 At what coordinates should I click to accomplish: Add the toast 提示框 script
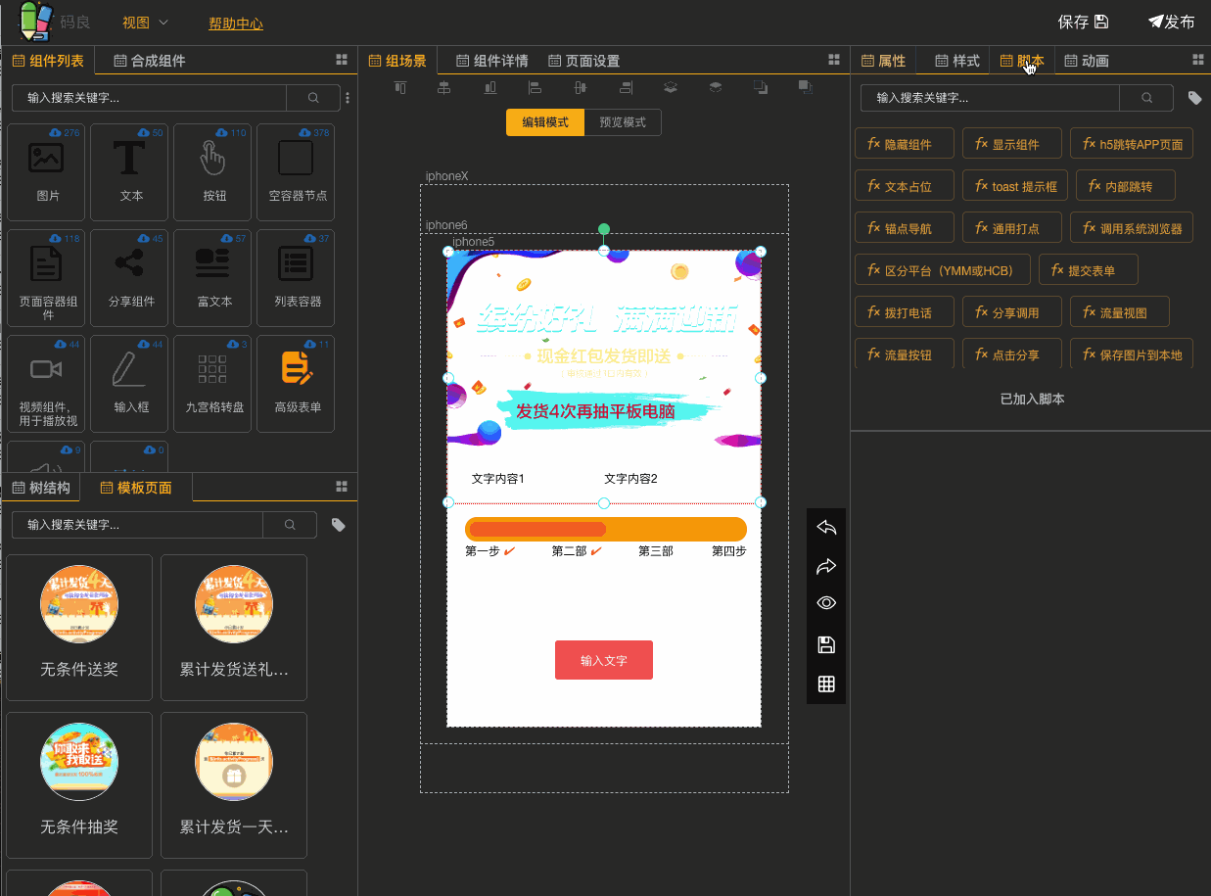point(1015,186)
